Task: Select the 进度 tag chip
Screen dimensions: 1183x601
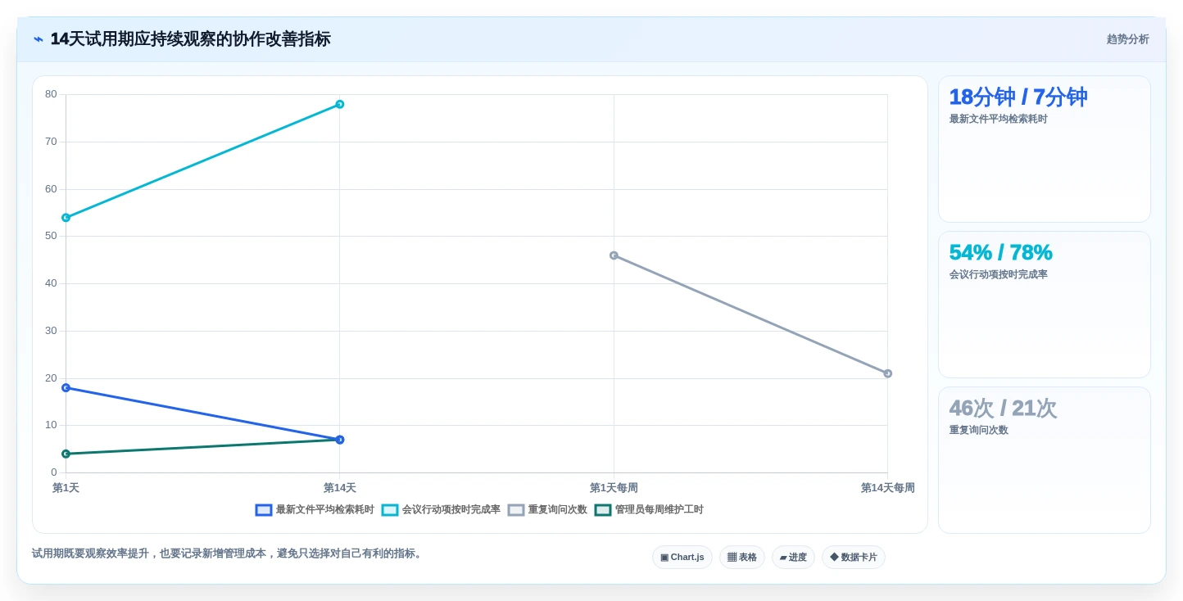Action: (793, 557)
